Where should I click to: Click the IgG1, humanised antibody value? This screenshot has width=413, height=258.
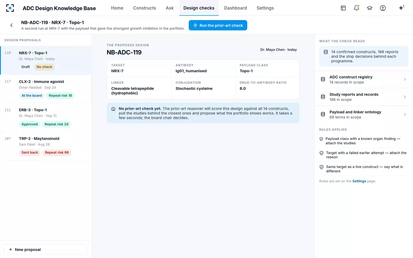pos(191,71)
